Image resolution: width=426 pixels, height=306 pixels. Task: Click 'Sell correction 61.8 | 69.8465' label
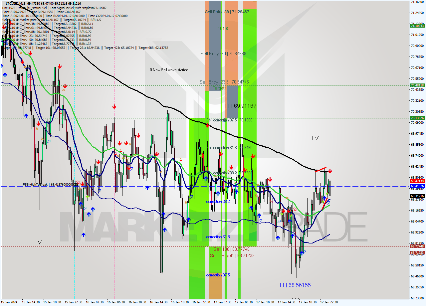tap(229, 148)
